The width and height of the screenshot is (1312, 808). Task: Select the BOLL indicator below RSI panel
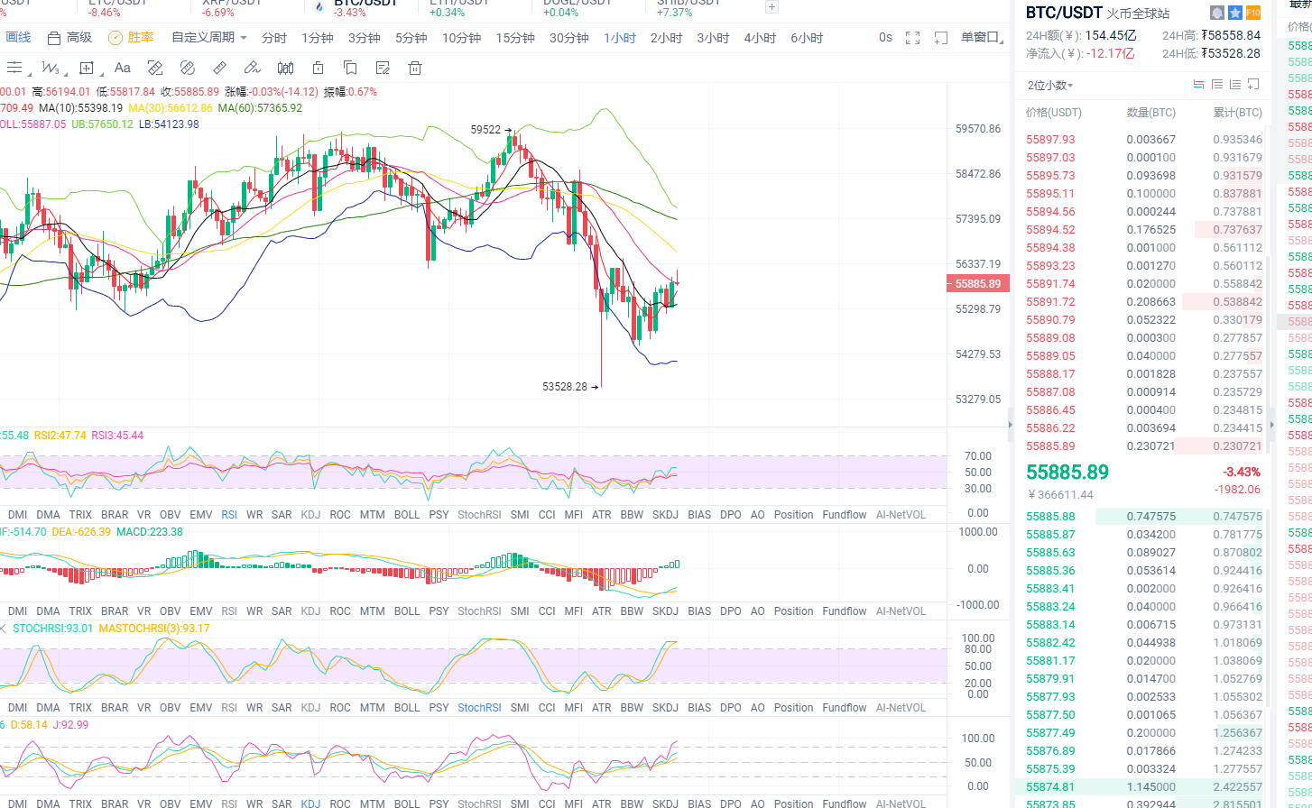click(x=407, y=515)
